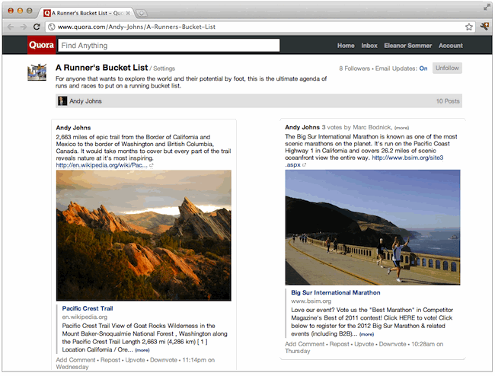View the 8 Followers list
This screenshot has height=376, width=495.
coord(354,69)
